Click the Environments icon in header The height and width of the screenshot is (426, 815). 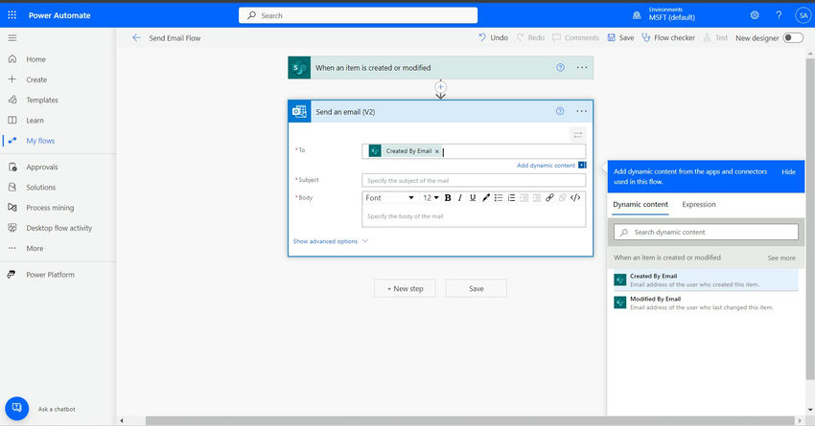click(637, 15)
